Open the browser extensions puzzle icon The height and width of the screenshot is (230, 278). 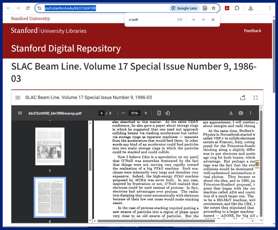[237, 8]
